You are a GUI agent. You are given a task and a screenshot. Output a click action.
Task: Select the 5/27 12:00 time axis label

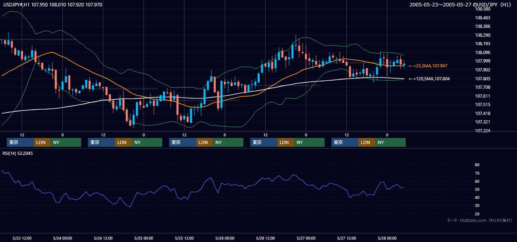pos(346,238)
